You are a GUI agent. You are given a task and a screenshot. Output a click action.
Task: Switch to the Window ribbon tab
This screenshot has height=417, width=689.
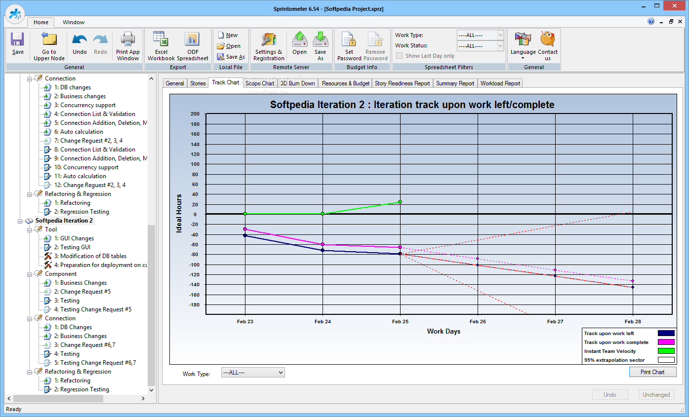pyautogui.click(x=74, y=22)
